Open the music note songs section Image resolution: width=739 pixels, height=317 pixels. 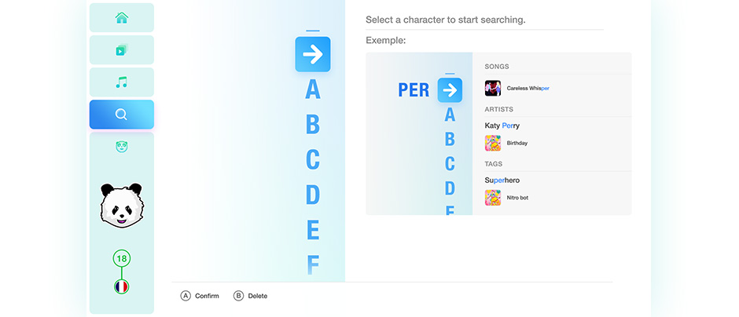pos(122,82)
